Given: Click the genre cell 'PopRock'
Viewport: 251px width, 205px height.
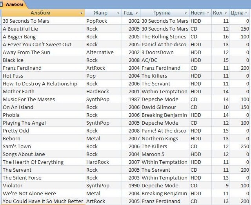Looking at the screenshot, I should (104, 21).
